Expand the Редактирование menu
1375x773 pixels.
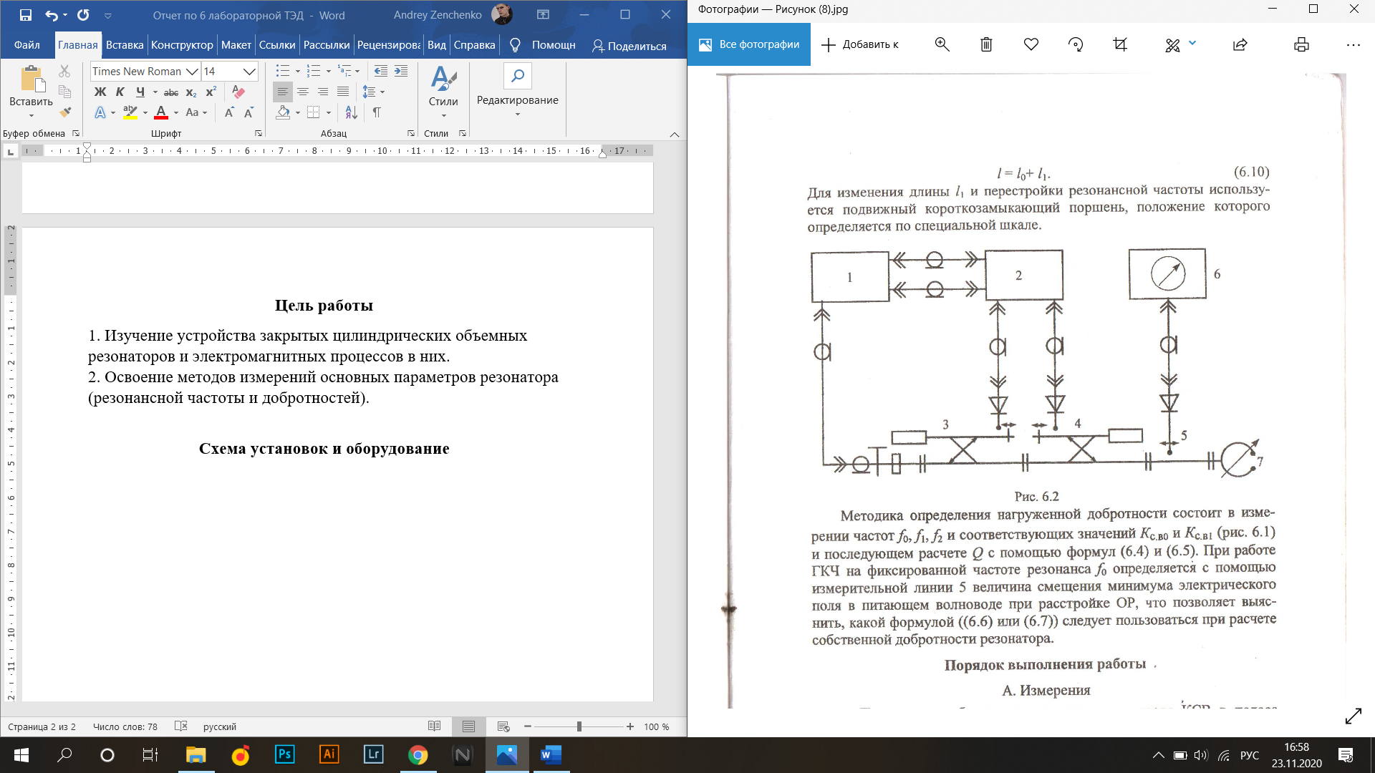pos(517,92)
